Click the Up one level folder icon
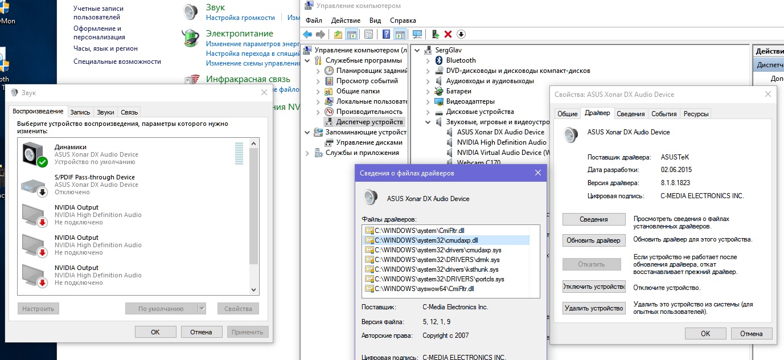 pos(338,34)
